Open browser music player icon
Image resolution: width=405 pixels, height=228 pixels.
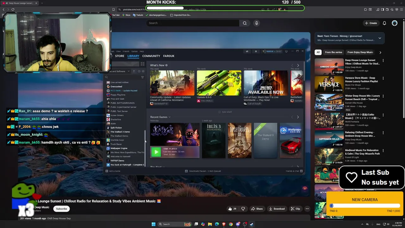pos(377,9)
